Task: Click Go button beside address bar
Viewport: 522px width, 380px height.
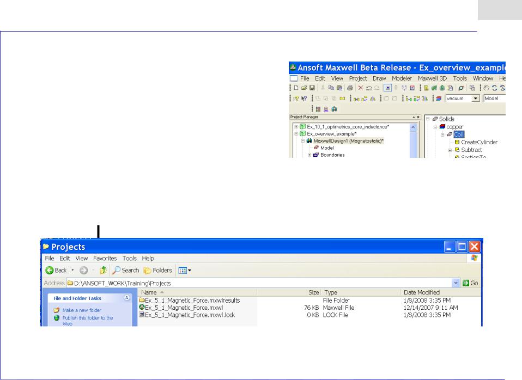Action: coord(470,283)
